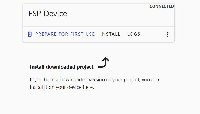Click the upward arrow beside the heading
Screen dimensions: 200x114
[103, 62]
